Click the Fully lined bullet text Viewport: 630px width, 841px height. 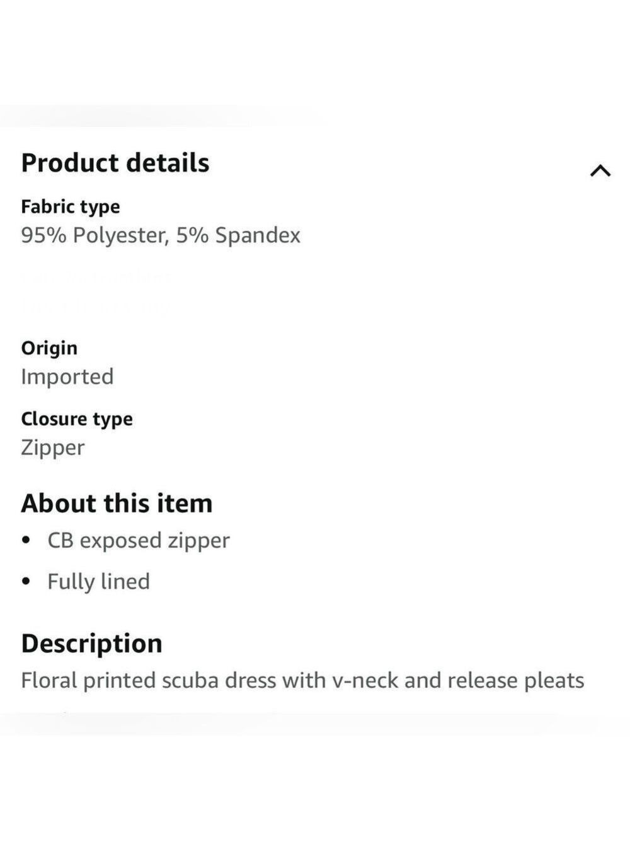pyautogui.click(x=99, y=582)
